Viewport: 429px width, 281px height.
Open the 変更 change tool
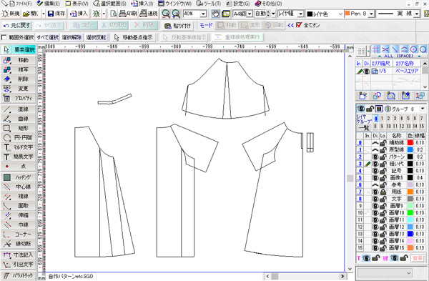[x=19, y=89]
